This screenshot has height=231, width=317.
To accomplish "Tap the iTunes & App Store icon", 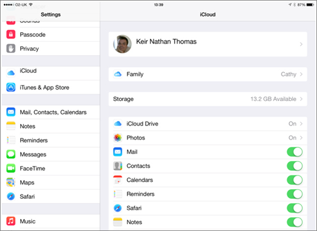I will pyautogui.click(x=11, y=87).
